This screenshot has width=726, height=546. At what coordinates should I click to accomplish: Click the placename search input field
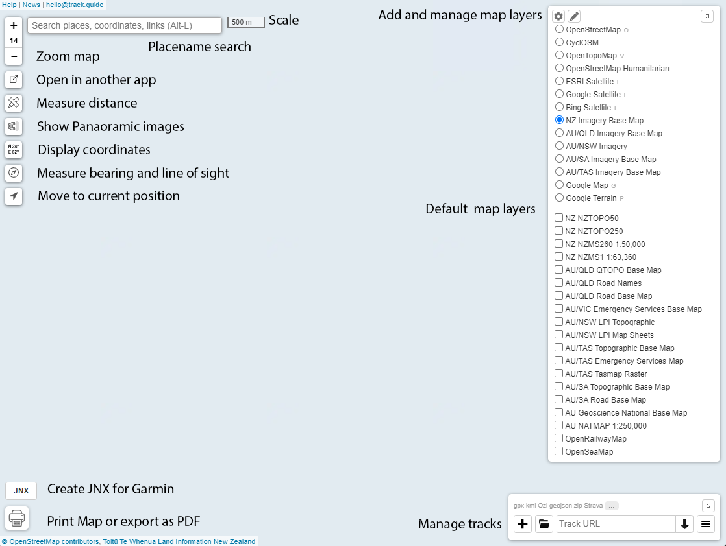pyautogui.click(x=125, y=25)
